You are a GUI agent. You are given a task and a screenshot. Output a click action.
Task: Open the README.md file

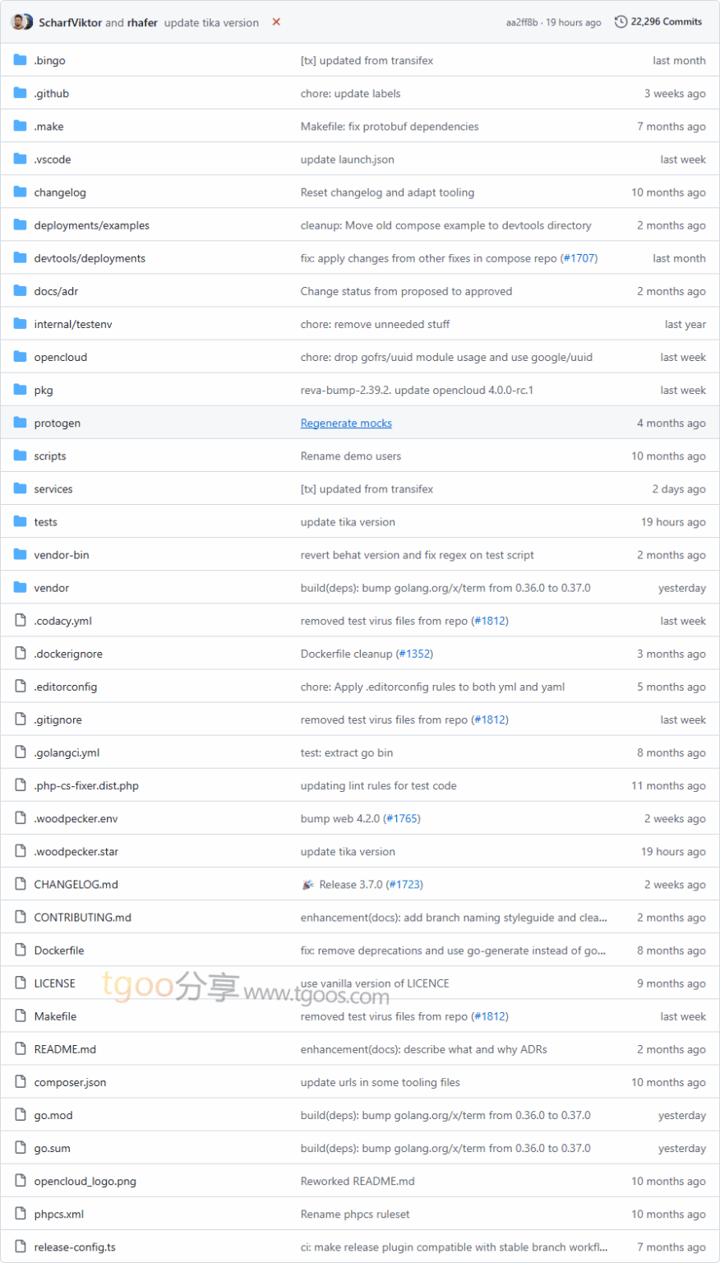tap(65, 1049)
